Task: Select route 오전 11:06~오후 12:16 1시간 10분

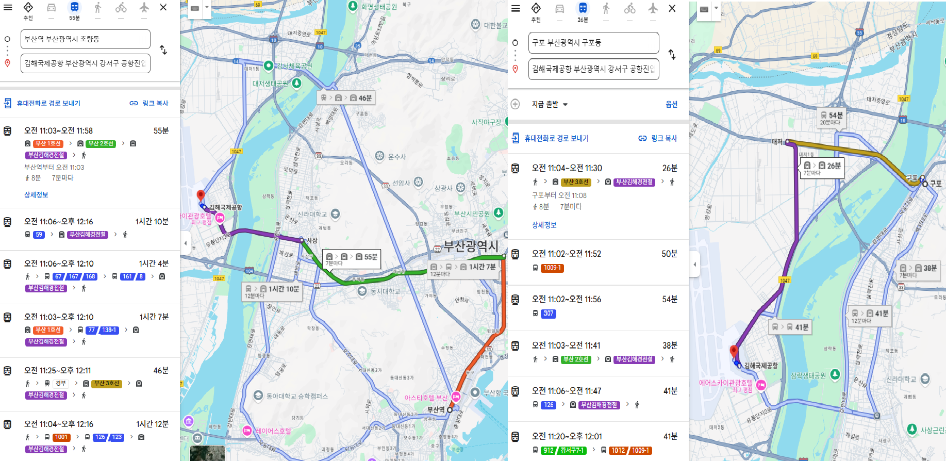Action: [x=90, y=229]
